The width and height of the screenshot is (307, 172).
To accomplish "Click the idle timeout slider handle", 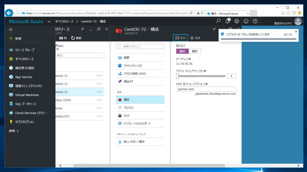I will (x=177, y=76).
